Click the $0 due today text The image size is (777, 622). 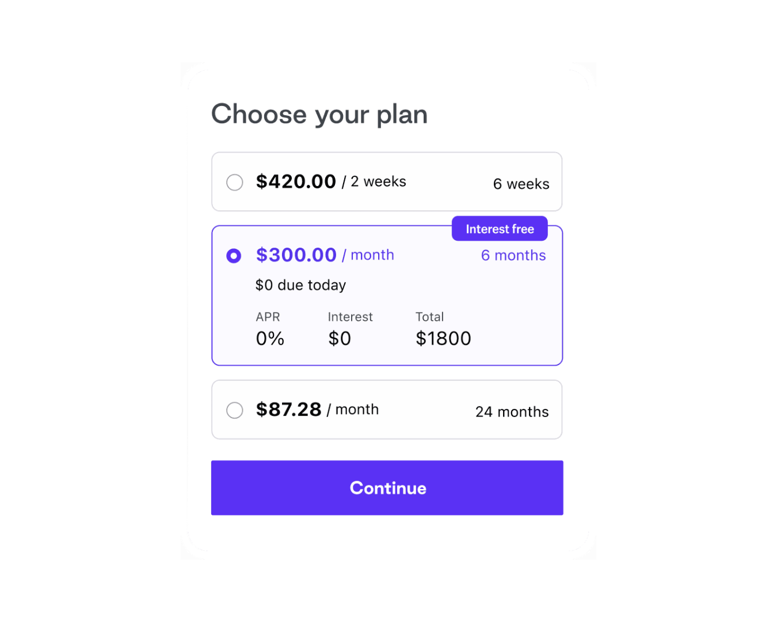(300, 285)
